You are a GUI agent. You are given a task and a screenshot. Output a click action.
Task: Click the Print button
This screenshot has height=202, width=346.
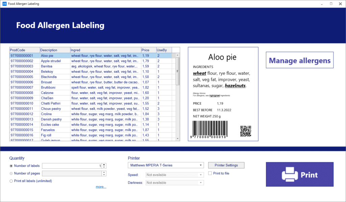pos(300,174)
